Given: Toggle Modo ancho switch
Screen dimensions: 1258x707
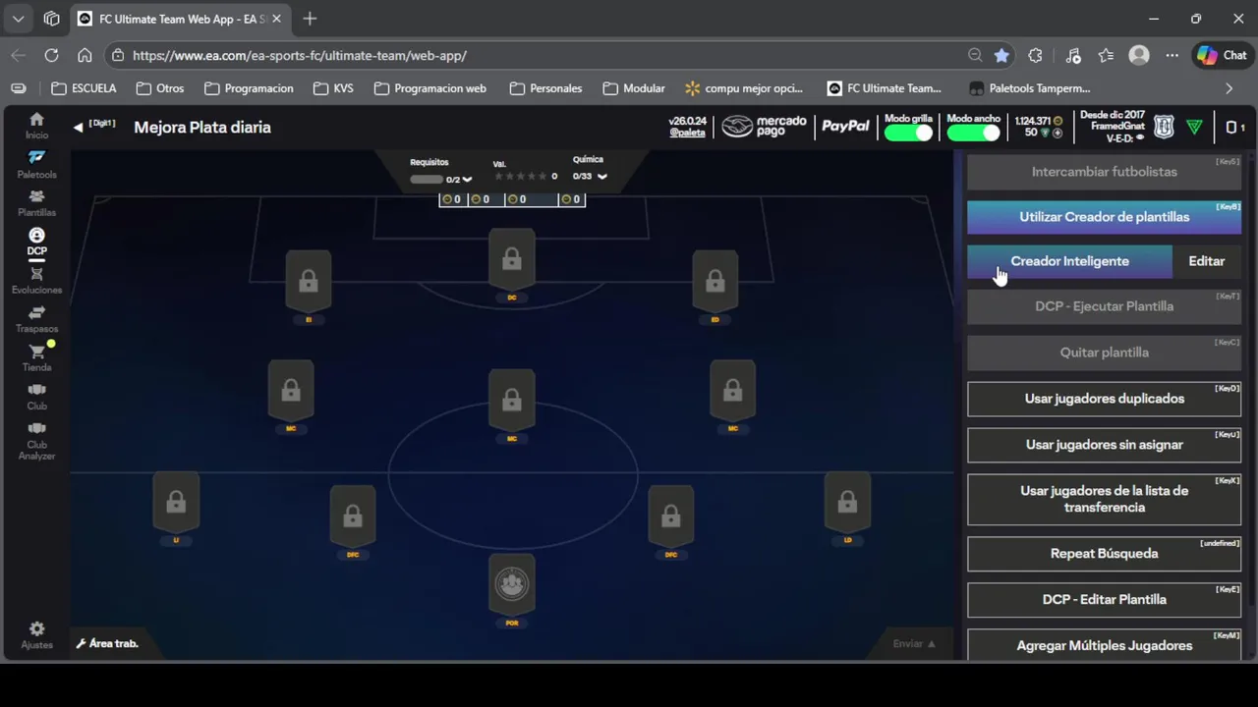Looking at the screenshot, I should (x=973, y=133).
